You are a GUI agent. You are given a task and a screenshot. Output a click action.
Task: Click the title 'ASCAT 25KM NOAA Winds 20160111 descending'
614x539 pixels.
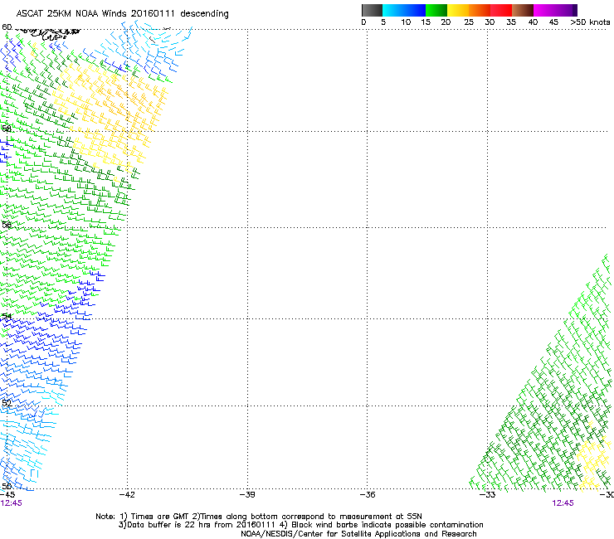click(122, 13)
